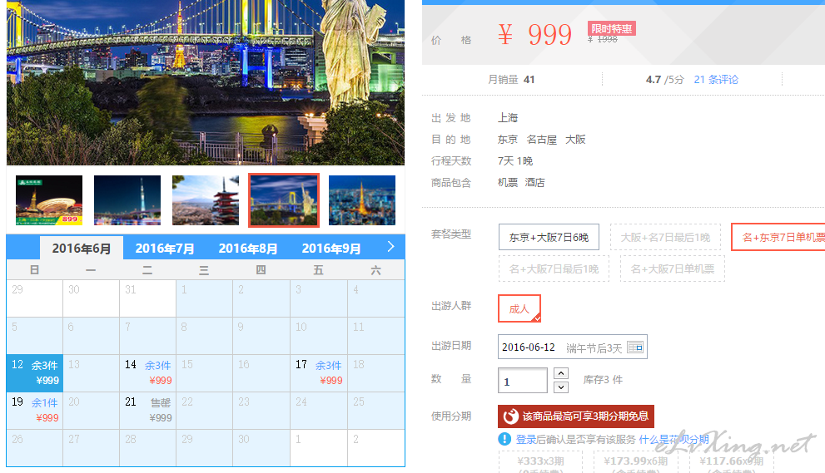Screen dimensions: 825x473
Task: Pick June 14 departure date
Action: click(148, 372)
